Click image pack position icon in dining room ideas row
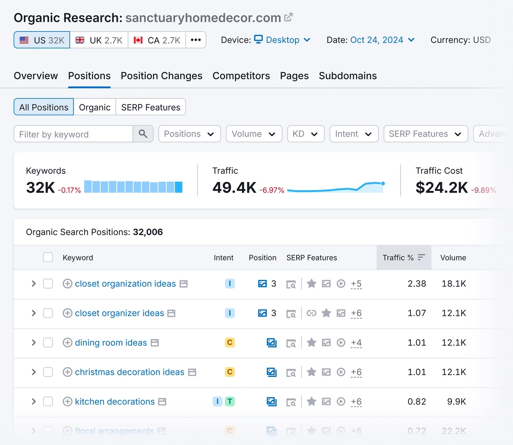 tap(271, 343)
